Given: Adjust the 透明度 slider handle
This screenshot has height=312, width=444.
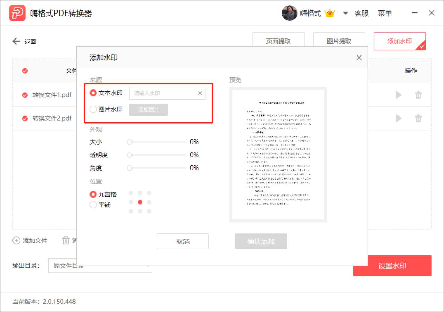Looking at the screenshot, I should pyautogui.click(x=129, y=155).
